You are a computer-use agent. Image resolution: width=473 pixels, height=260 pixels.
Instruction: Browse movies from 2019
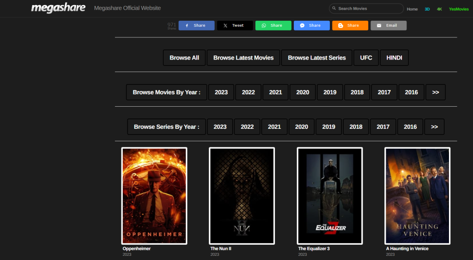[x=330, y=92]
